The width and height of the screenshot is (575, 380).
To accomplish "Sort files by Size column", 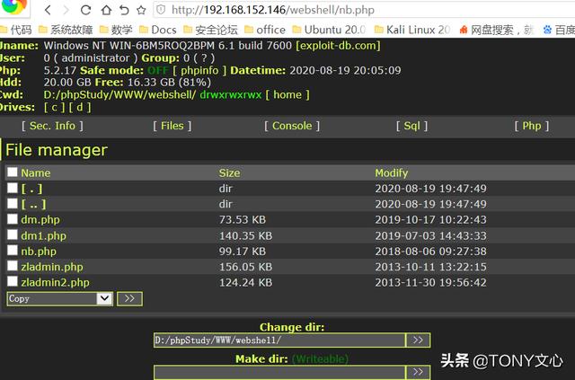I will pyautogui.click(x=230, y=172).
